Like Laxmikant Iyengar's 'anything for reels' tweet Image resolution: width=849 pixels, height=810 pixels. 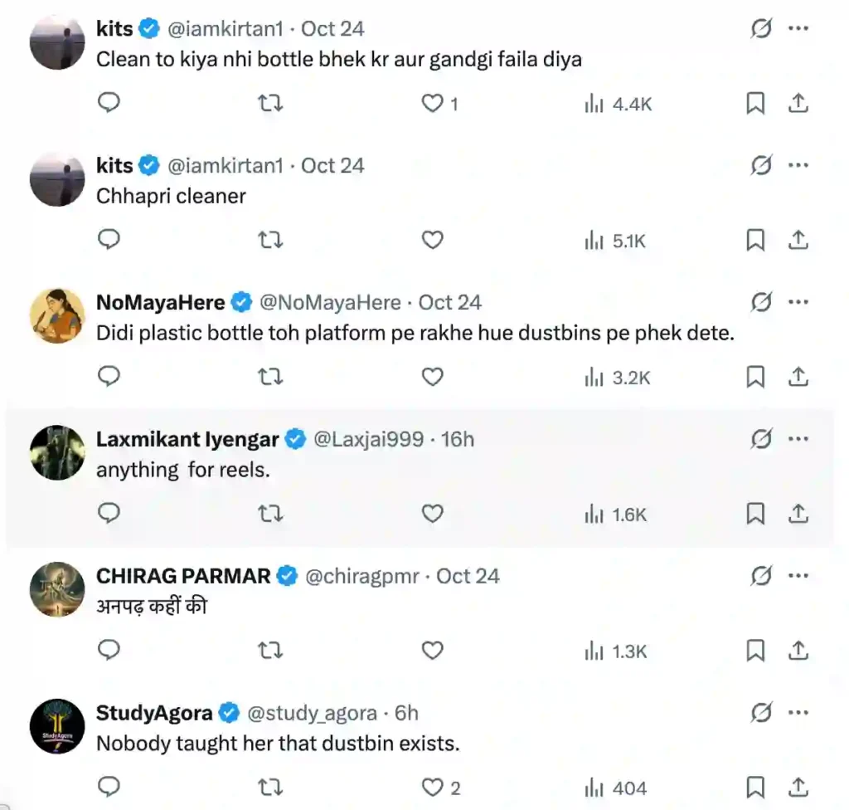[x=433, y=515]
